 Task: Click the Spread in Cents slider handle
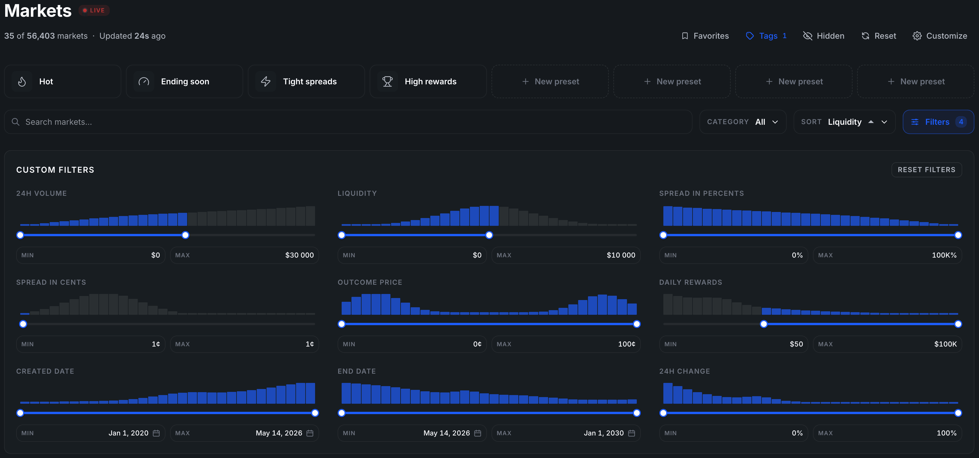point(23,324)
